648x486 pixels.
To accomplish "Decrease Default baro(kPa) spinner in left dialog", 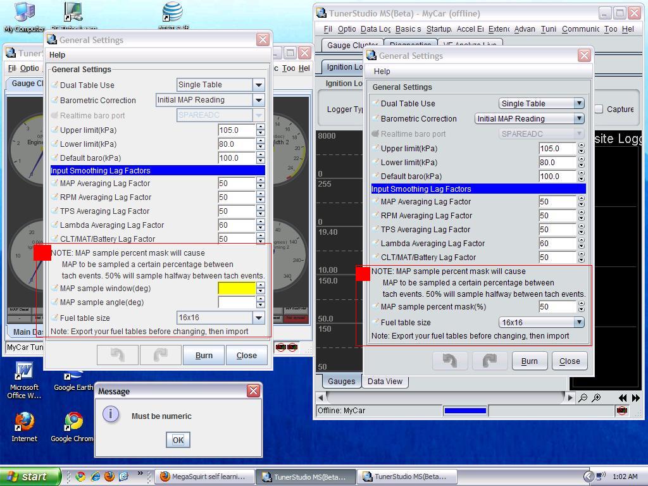I will 260,161.
